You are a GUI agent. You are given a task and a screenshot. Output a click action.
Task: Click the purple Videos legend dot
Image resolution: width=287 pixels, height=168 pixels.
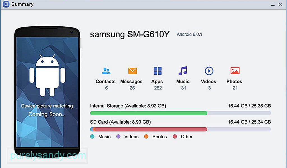point(118,137)
